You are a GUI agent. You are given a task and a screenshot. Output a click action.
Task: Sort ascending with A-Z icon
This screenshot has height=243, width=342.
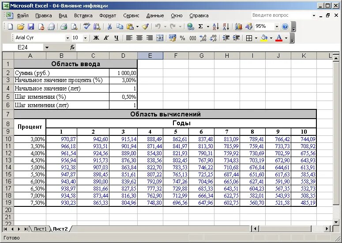pos(216,26)
